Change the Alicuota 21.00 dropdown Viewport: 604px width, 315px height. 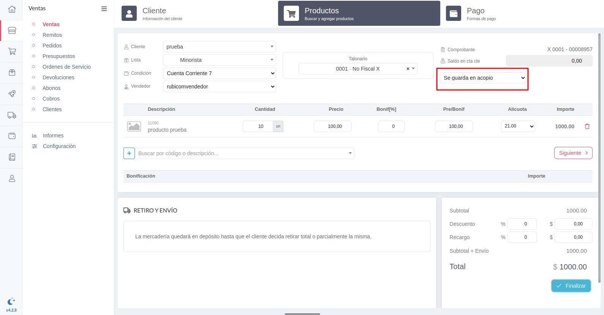(x=518, y=126)
